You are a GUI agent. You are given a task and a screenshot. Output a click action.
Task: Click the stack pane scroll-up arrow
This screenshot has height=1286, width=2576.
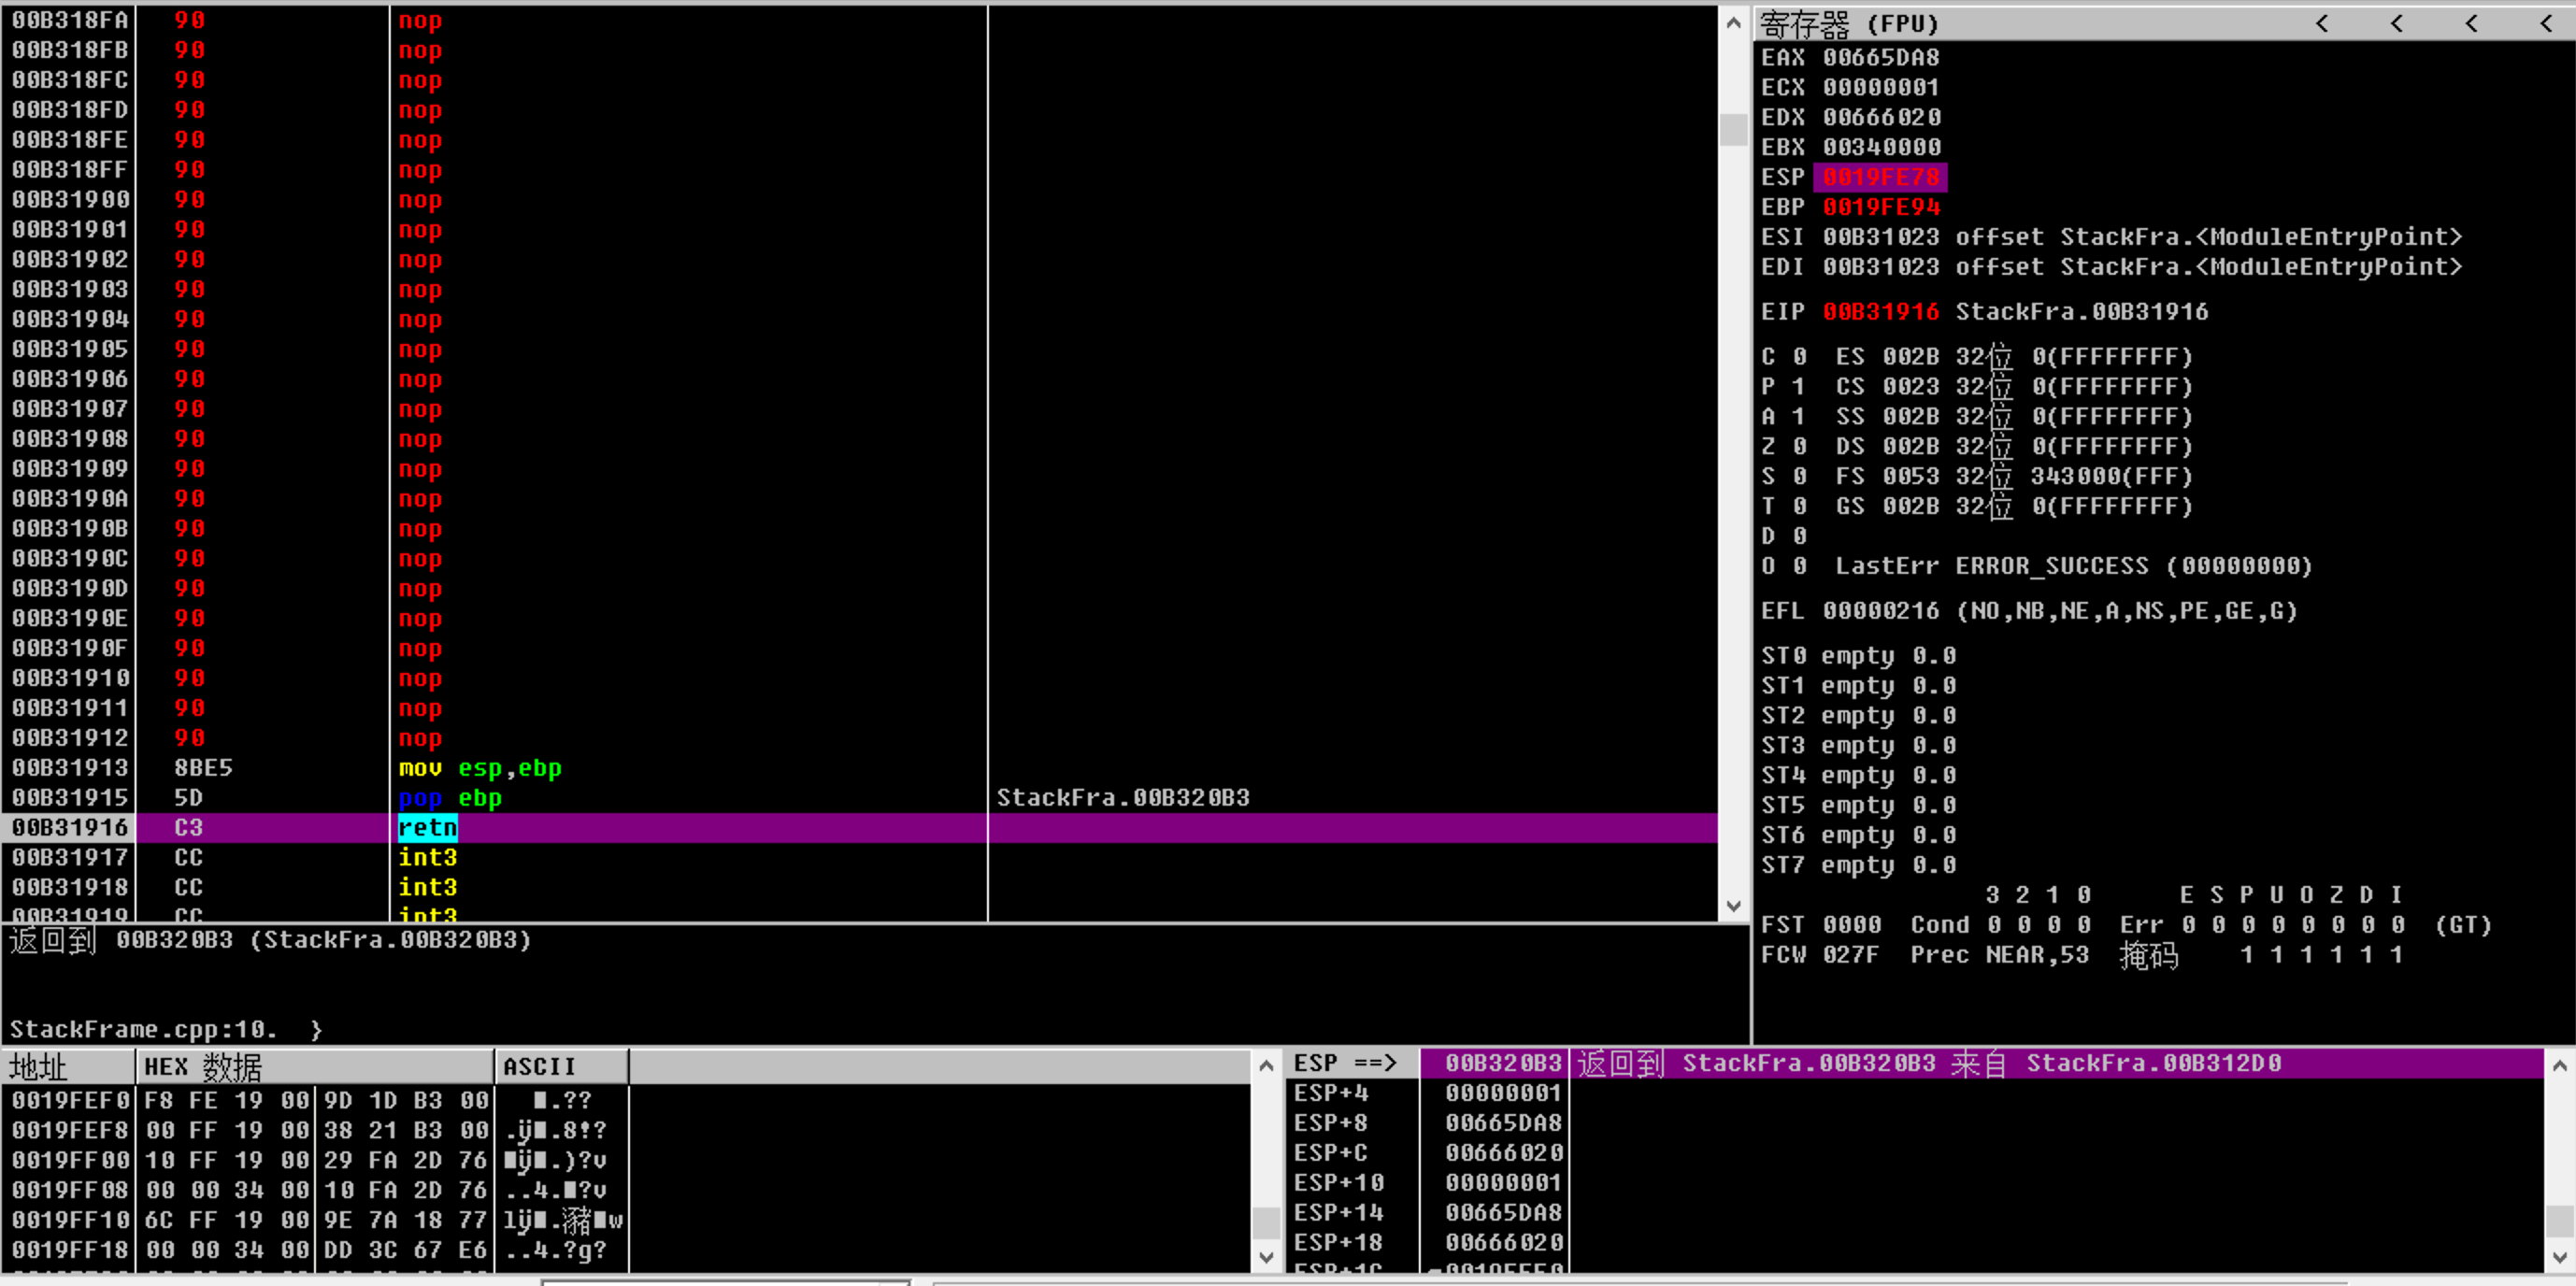pyautogui.click(x=2559, y=1066)
